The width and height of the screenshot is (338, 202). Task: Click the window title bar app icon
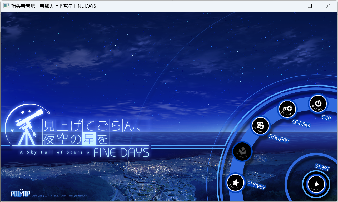click(6, 6)
